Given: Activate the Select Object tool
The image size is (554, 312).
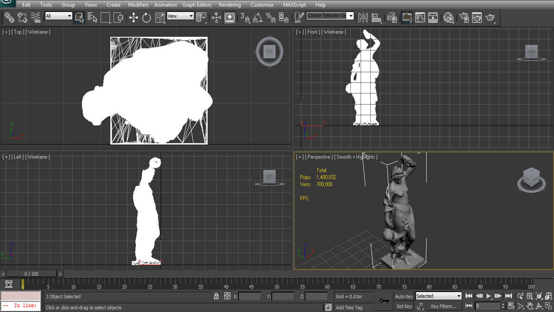Looking at the screenshot, I should click(79, 18).
